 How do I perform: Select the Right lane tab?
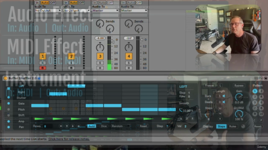pos(21,92)
